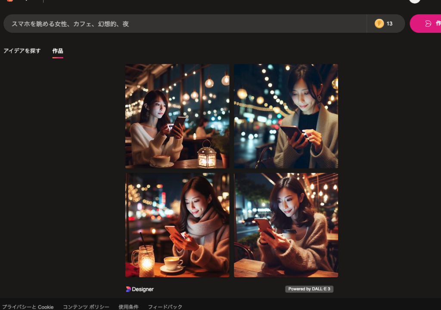
Task: Open the フィードバック link in footer
Action: tap(165, 307)
